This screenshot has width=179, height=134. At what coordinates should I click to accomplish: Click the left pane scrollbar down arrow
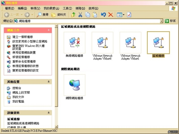(56, 126)
